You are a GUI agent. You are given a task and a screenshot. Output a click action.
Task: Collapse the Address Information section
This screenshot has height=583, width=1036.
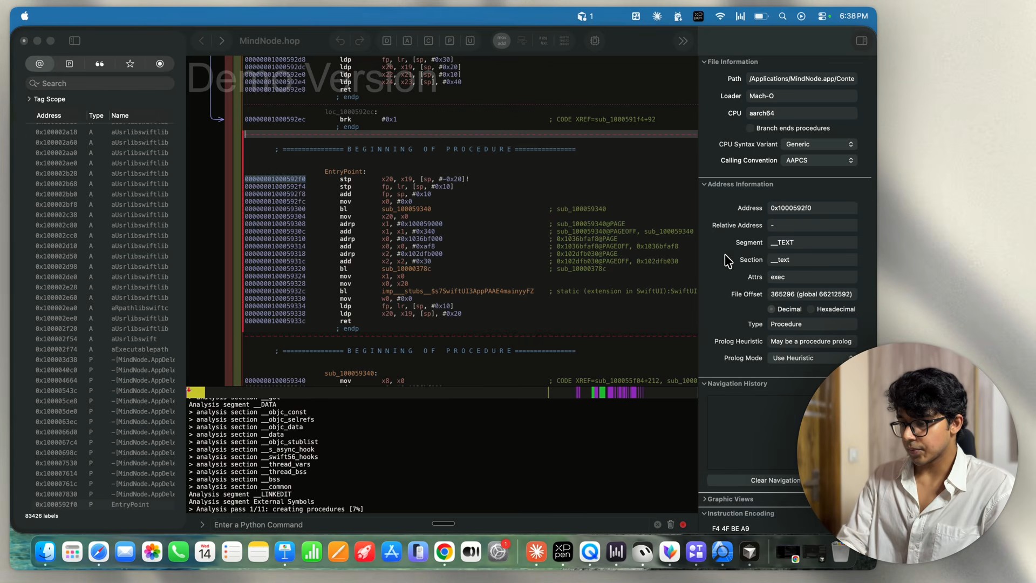(704, 184)
